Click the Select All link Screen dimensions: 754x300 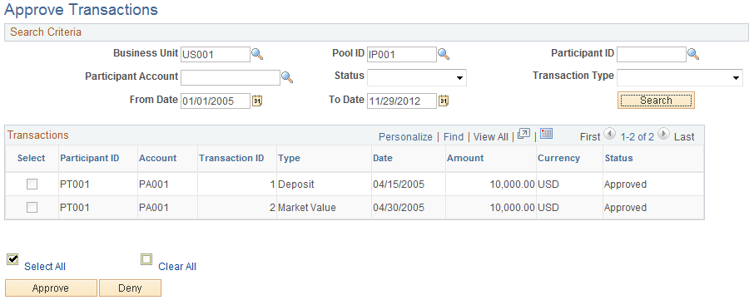45,267
